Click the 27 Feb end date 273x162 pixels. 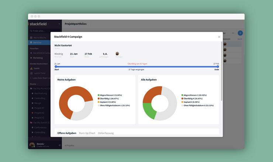[88, 54]
